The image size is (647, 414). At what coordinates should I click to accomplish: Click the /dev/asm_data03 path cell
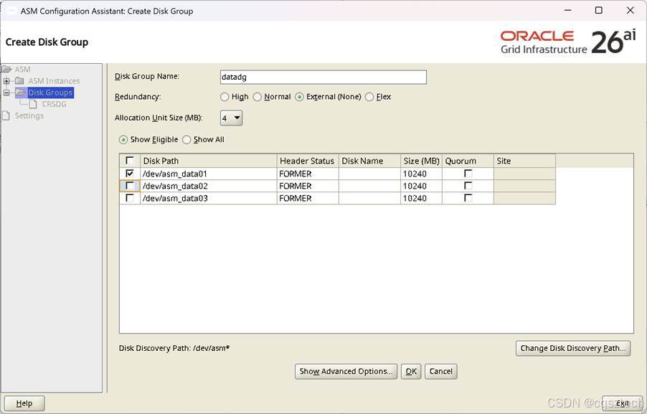point(209,198)
